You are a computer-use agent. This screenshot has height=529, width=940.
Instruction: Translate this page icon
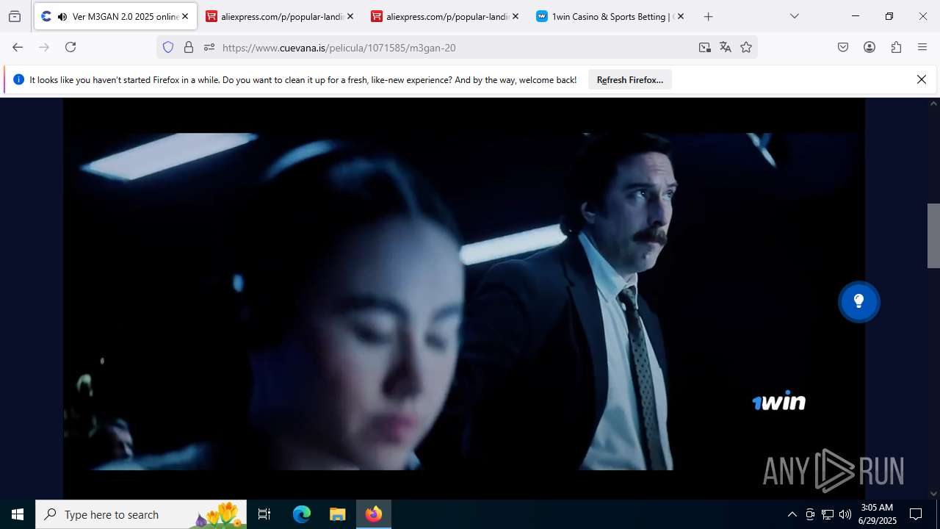tap(726, 47)
